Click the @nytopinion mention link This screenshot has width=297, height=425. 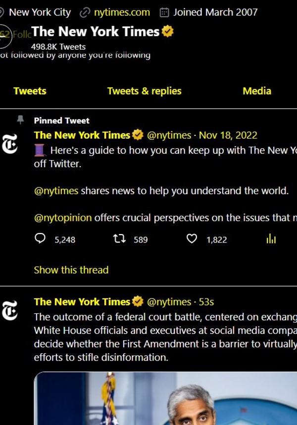(x=63, y=218)
